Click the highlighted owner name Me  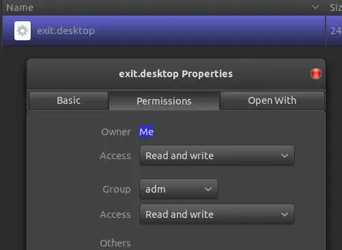(147, 132)
